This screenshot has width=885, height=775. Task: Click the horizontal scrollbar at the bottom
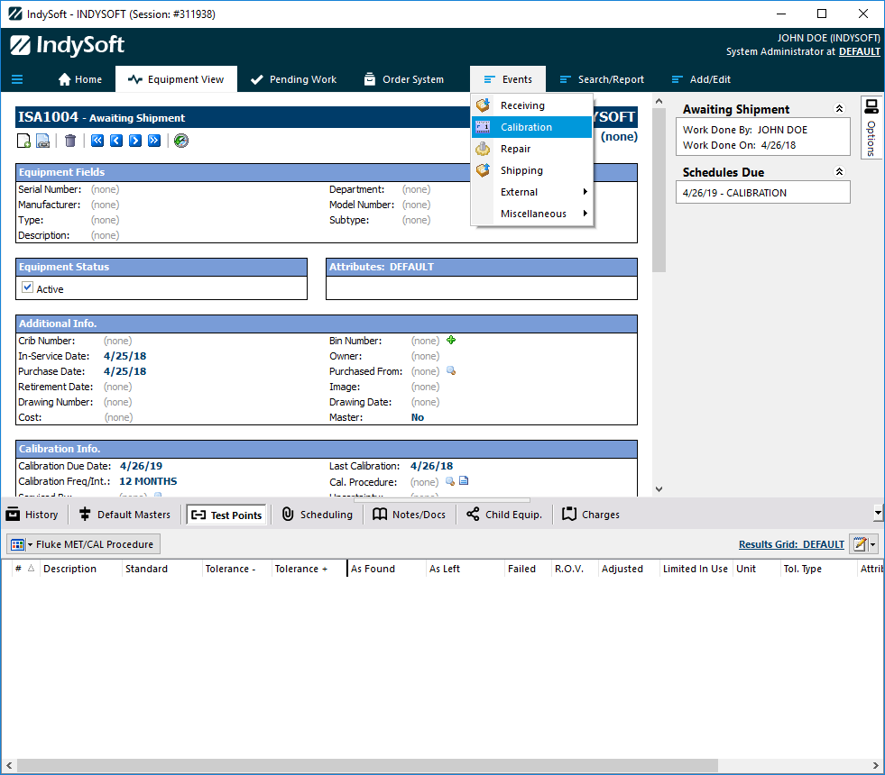click(361, 766)
